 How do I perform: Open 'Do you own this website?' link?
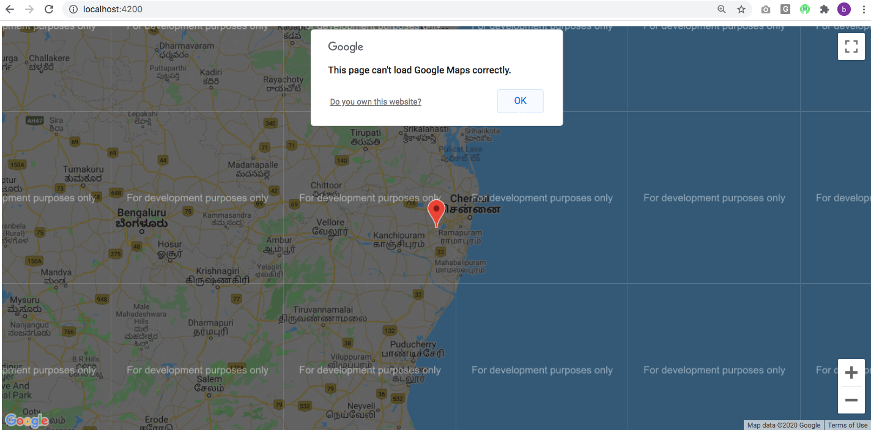coord(376,102)
